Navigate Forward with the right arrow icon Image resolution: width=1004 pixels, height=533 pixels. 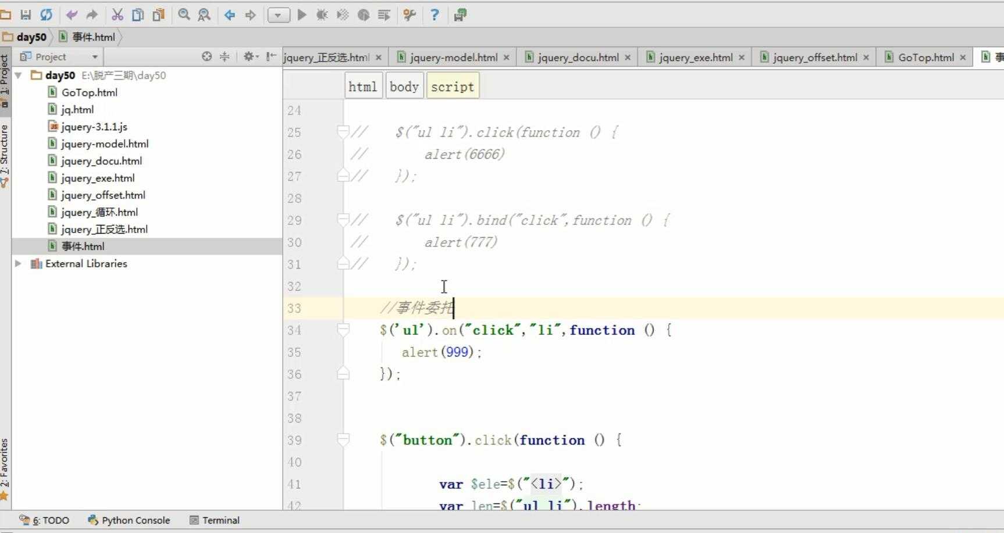click(250, 15)
